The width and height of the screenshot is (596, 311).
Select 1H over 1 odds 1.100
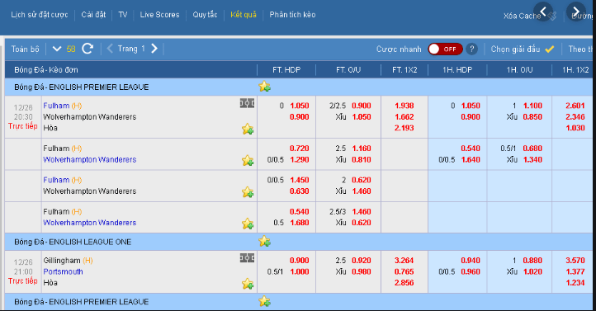click(532, 106)
